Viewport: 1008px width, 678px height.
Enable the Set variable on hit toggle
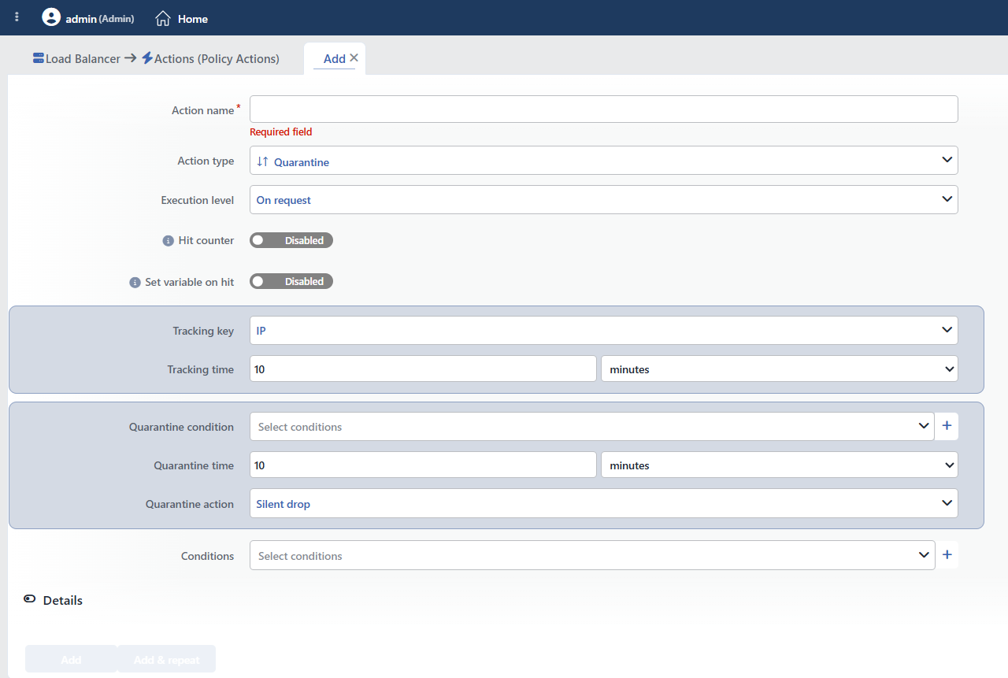[x=291, y=281]
